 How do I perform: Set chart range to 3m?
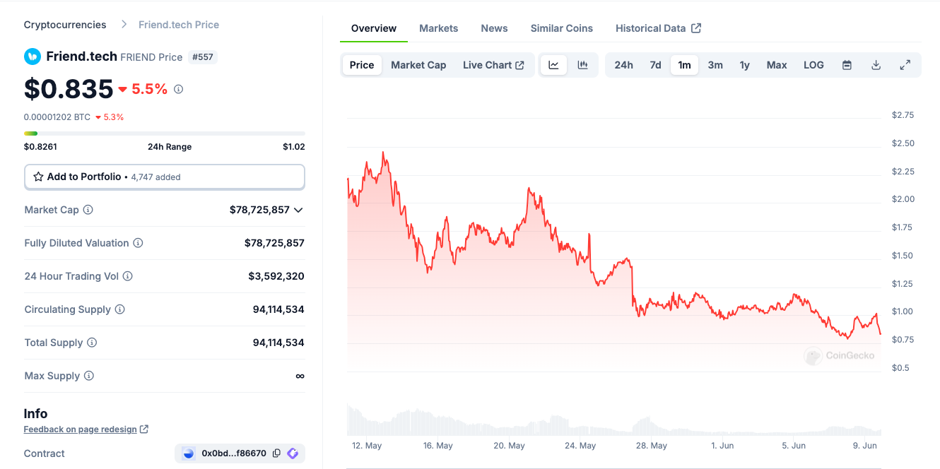pos(715,65)
